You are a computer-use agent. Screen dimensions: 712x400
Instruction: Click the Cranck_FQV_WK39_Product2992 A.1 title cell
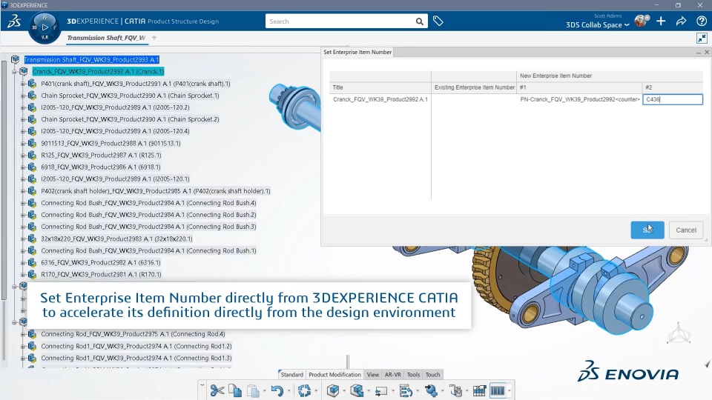click(380, 99)
